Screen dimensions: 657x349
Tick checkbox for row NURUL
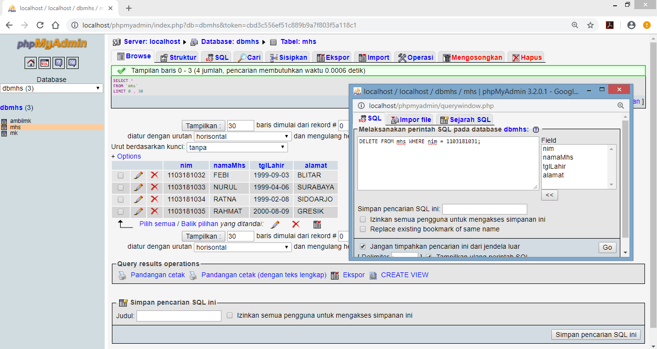click(121, 188)
